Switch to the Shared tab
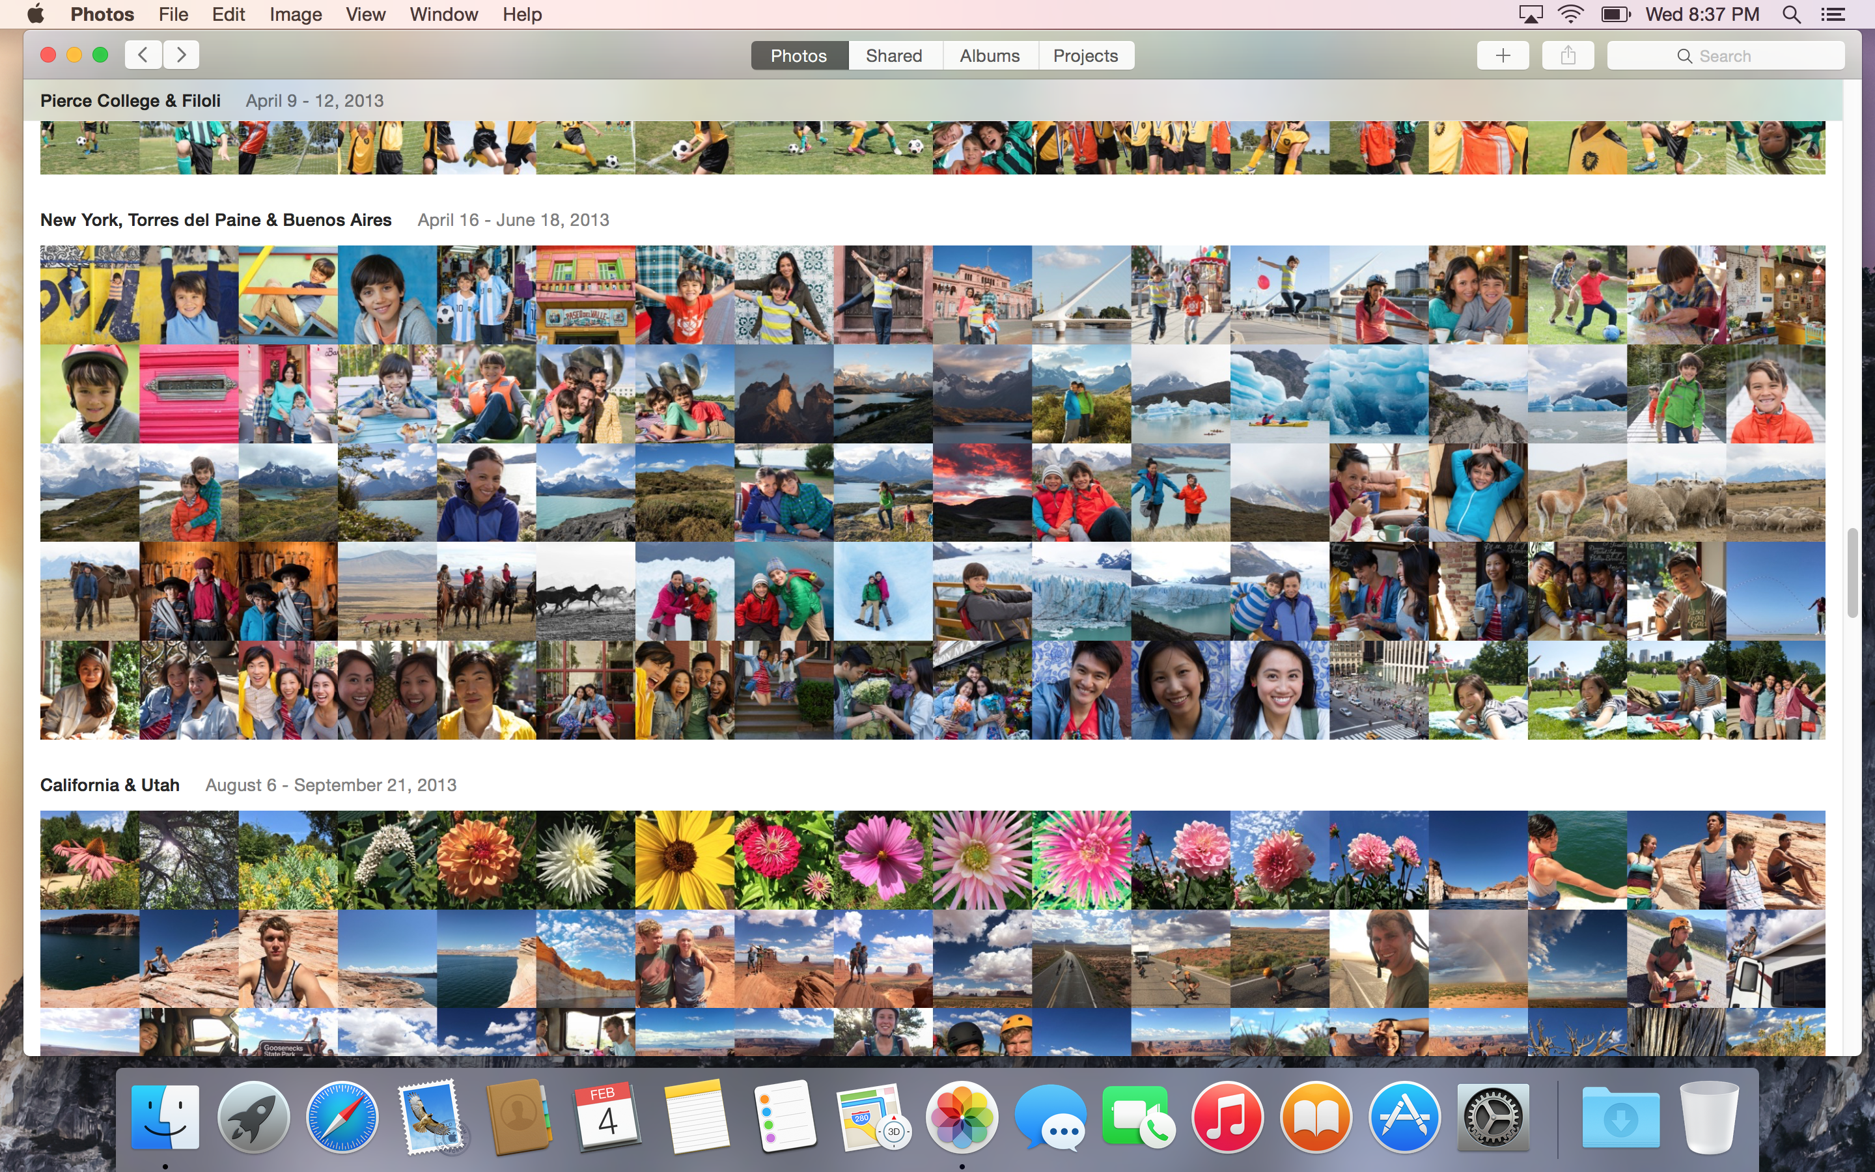Screen dimensions: 1875x1172 pyautogui.click(x=894, y=56)
